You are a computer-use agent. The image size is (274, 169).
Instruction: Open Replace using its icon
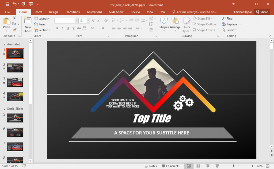(224, 24)
